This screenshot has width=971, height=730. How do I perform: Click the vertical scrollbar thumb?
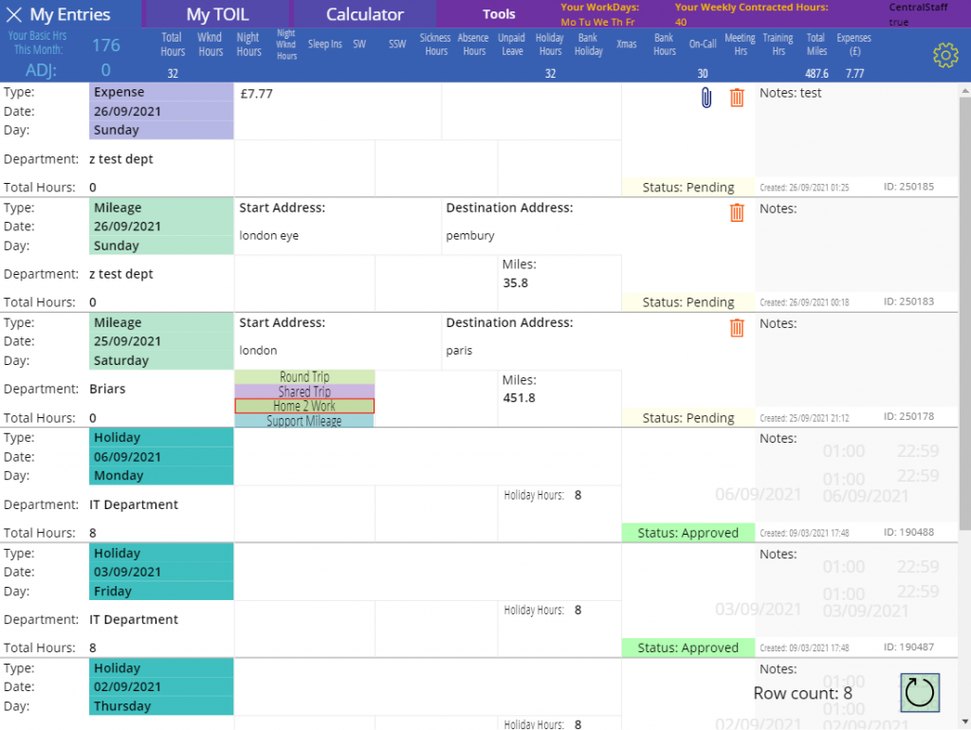[964, 313]
